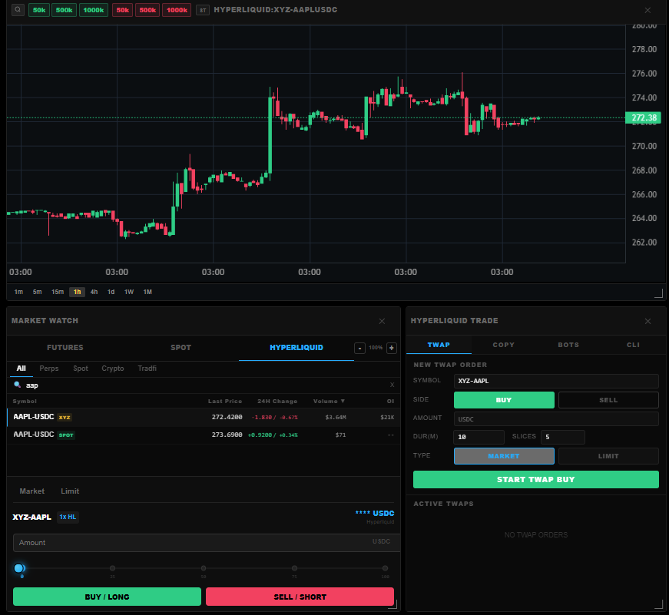Select the Crypto filter tab
The width and height of the screenshot is (669, 615).
[113, 369]
